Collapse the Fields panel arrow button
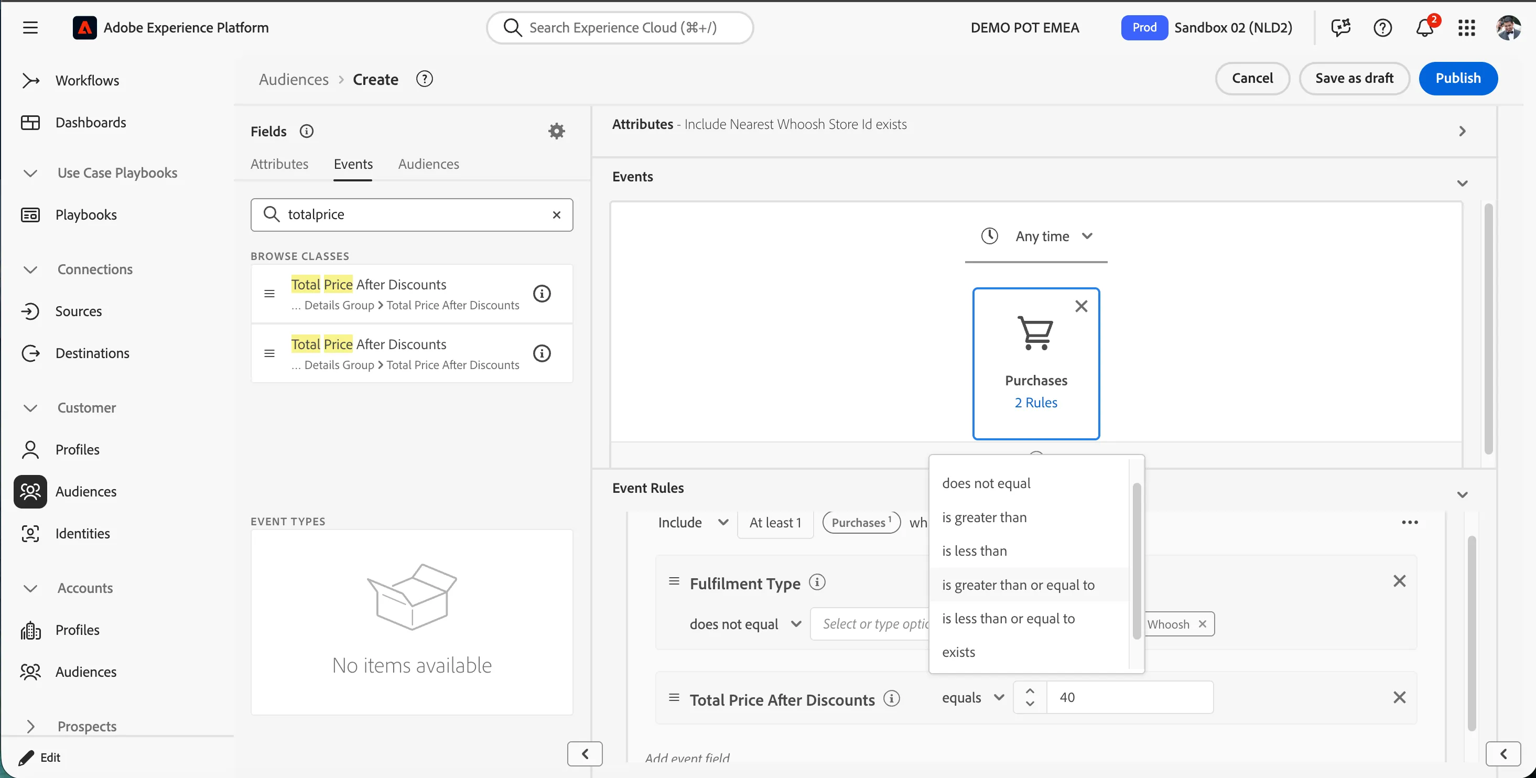 point(585,754)
